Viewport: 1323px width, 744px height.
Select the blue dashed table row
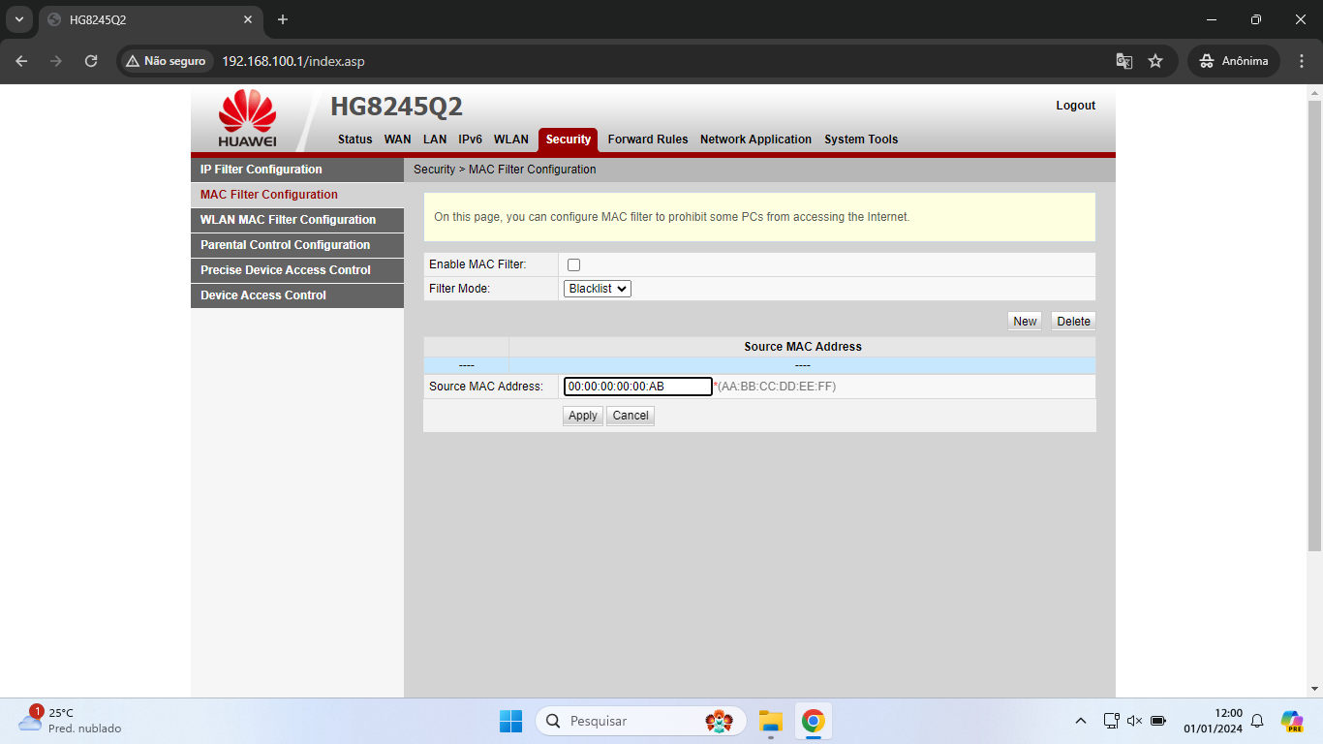(x=759, y=365)
